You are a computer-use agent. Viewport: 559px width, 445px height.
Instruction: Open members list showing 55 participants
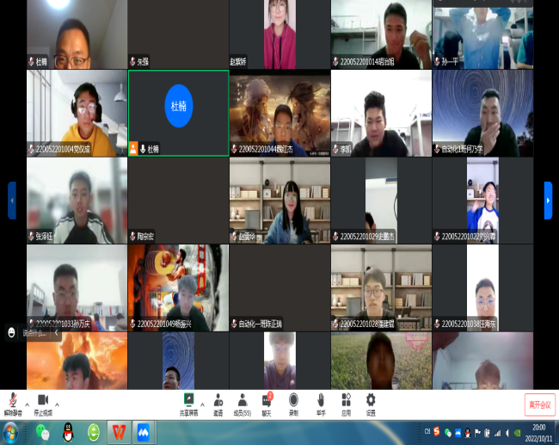243,401
